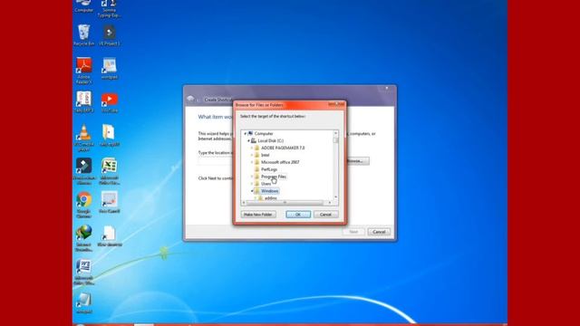Screen dimensions: 580x326
Task: Click the tree horizontal scrollbar right arrow
Action: click(330, 203)
